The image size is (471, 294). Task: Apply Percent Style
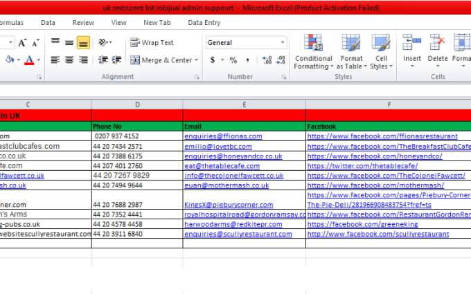(x=233, y=60)
